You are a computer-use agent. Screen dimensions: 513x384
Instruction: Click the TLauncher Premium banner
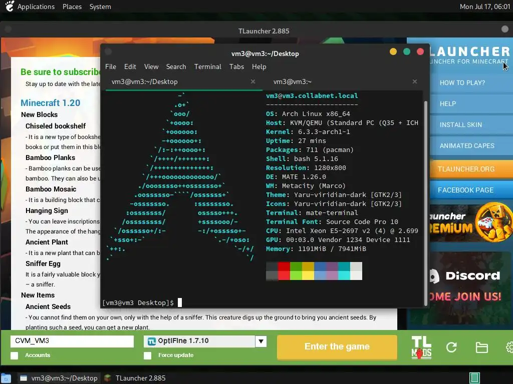(471, 222)
